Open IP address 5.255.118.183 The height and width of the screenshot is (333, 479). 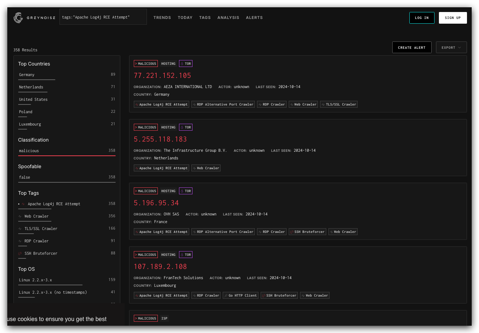point(160,139)
